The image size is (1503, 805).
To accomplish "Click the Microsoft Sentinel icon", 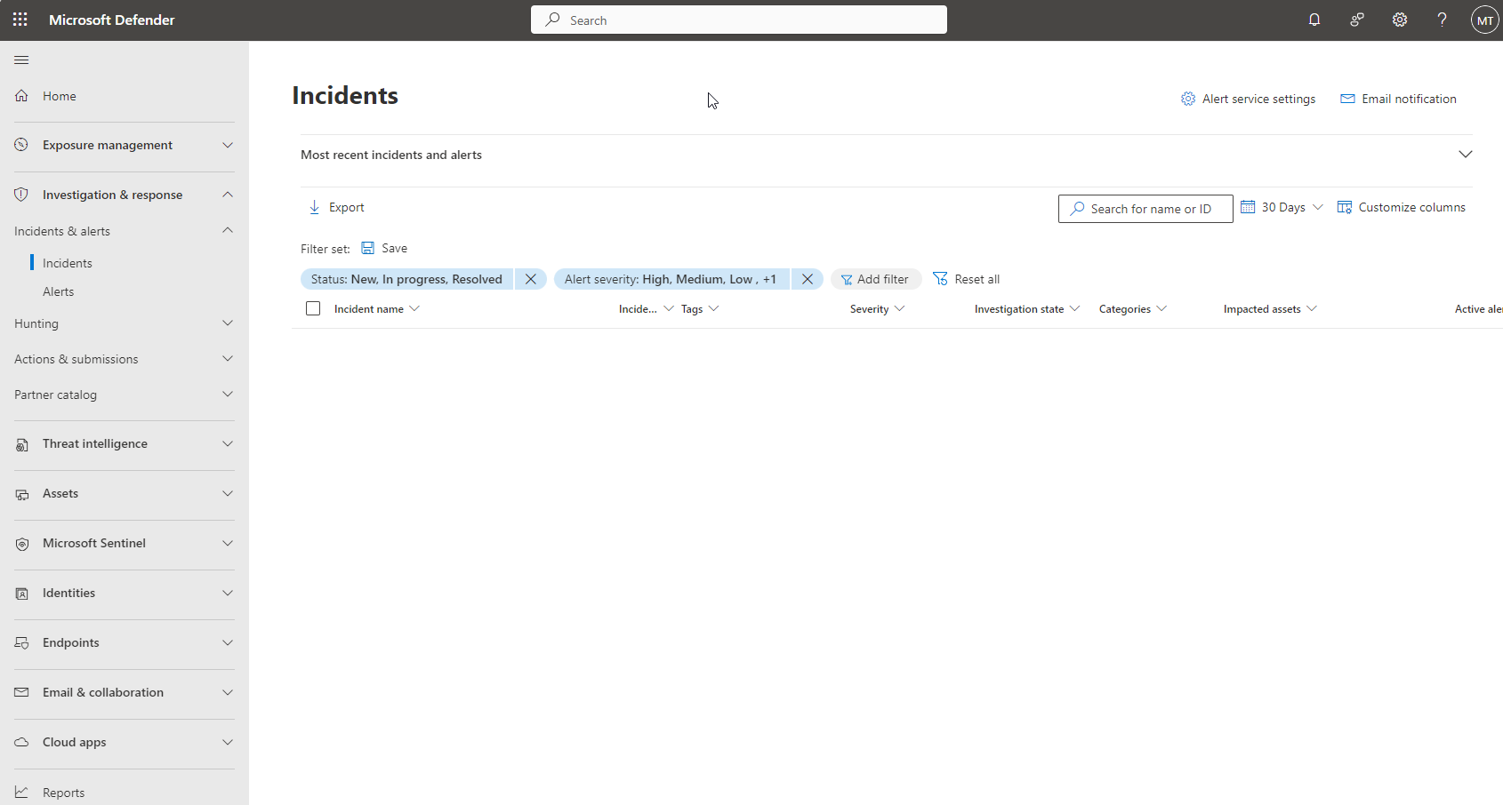I will [21, 543].
